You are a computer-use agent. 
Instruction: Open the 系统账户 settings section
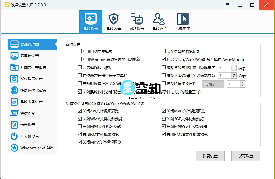159,21
